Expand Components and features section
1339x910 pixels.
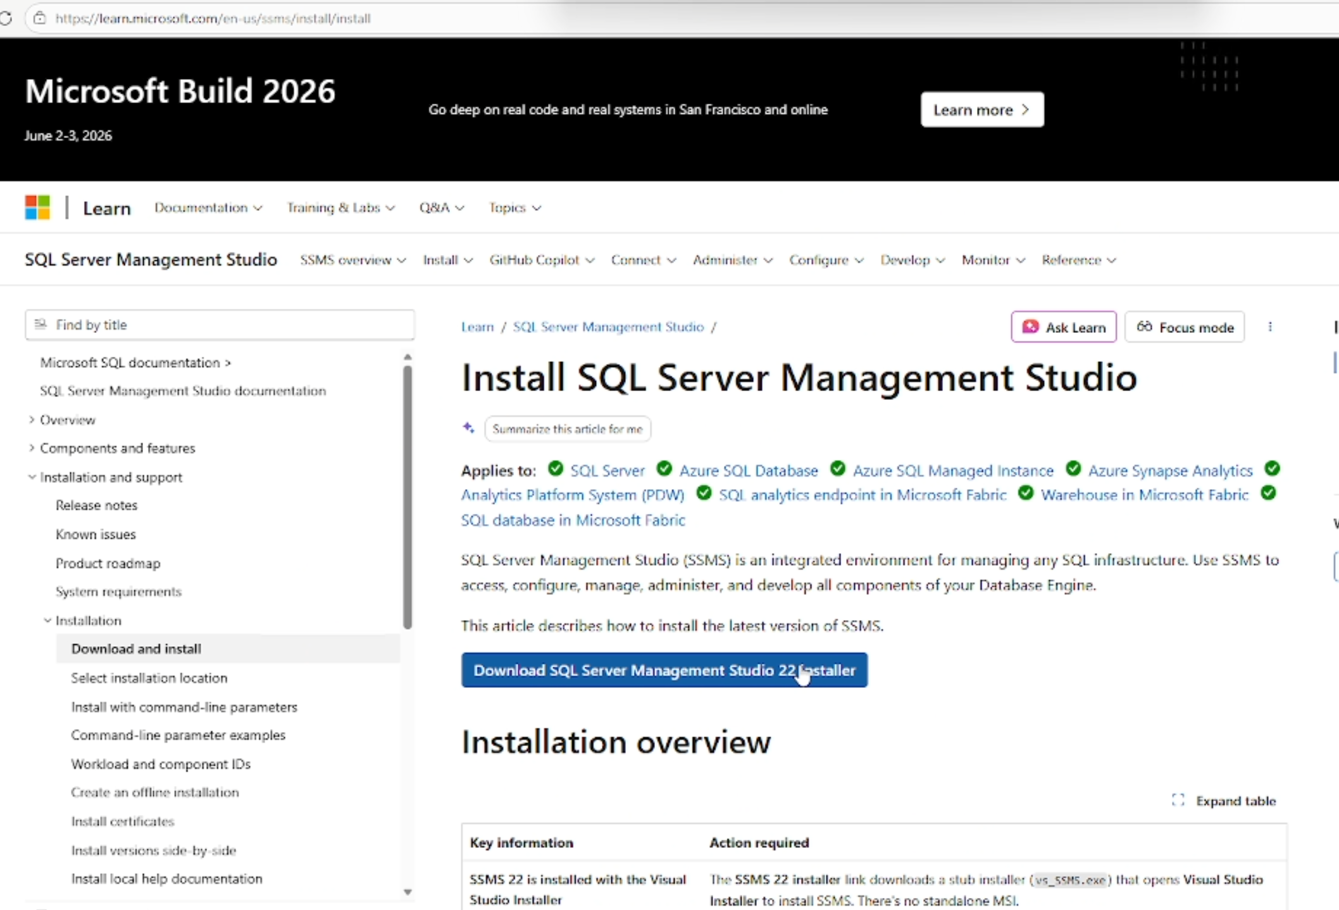click(32, 448)
